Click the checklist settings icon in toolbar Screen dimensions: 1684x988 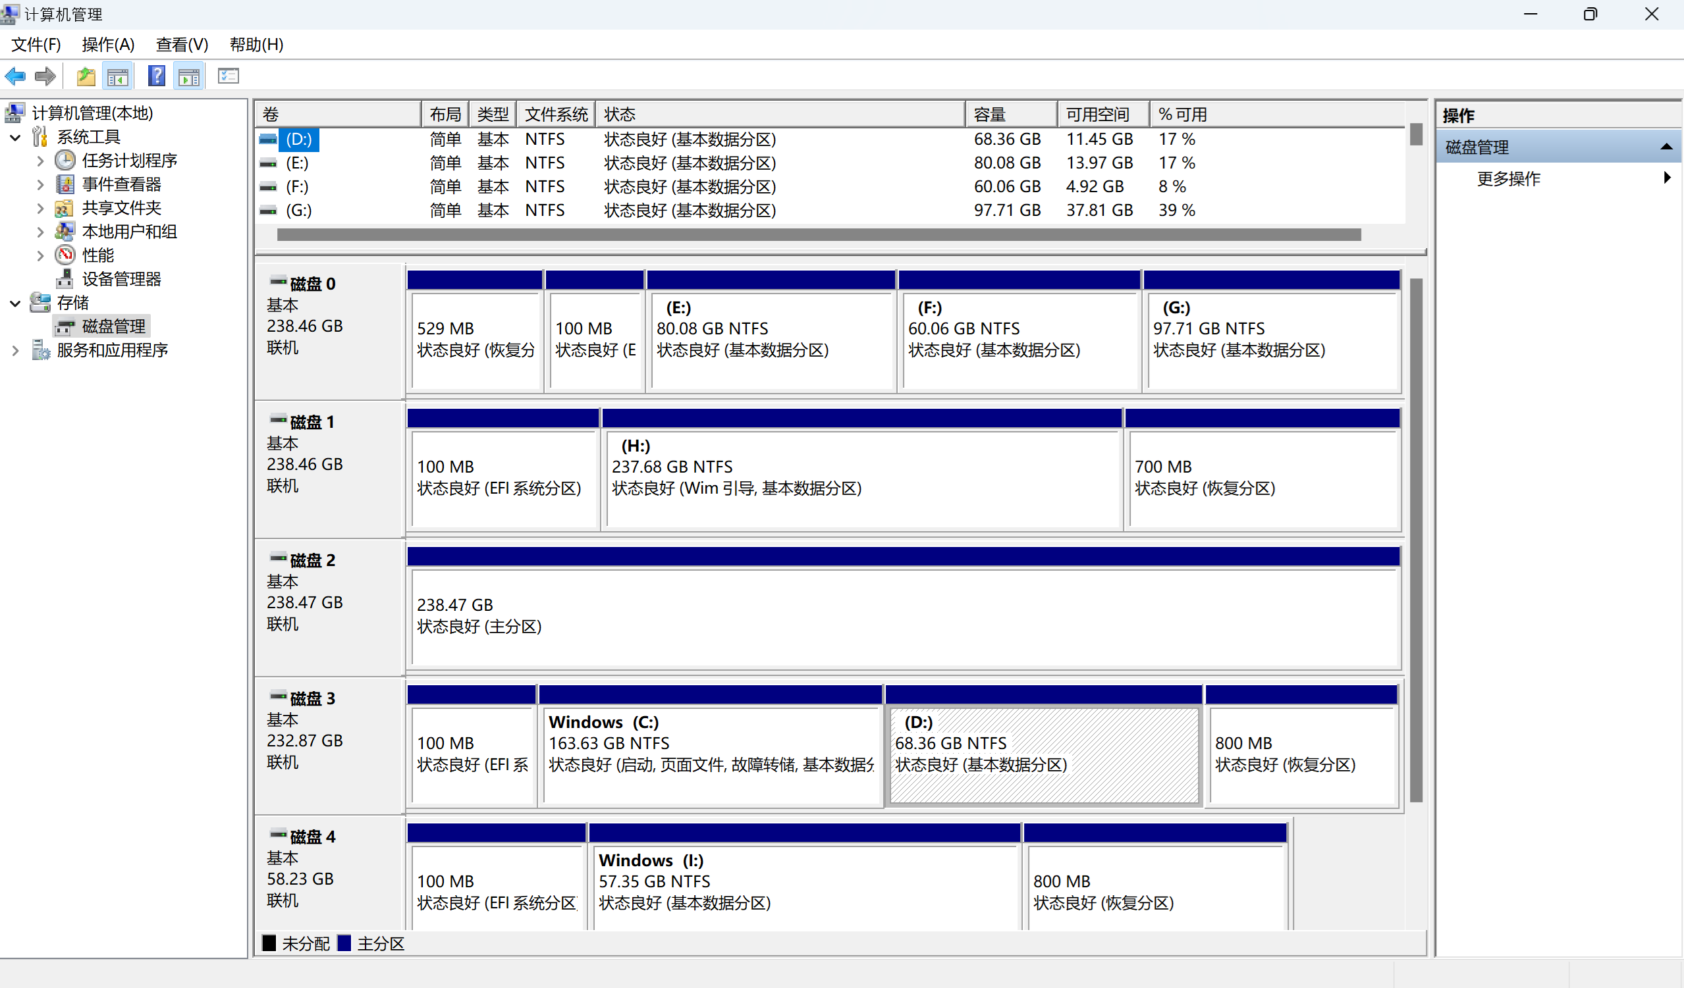[228, 76]
